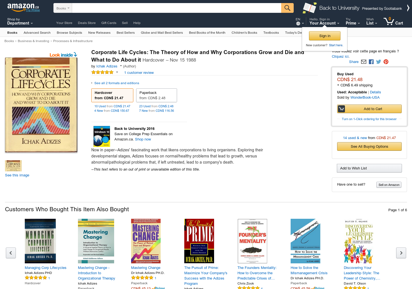This screenshot has width=412, height=289.
Task: Expand the Shop by Department menu
Action: [x=20, y=21]
